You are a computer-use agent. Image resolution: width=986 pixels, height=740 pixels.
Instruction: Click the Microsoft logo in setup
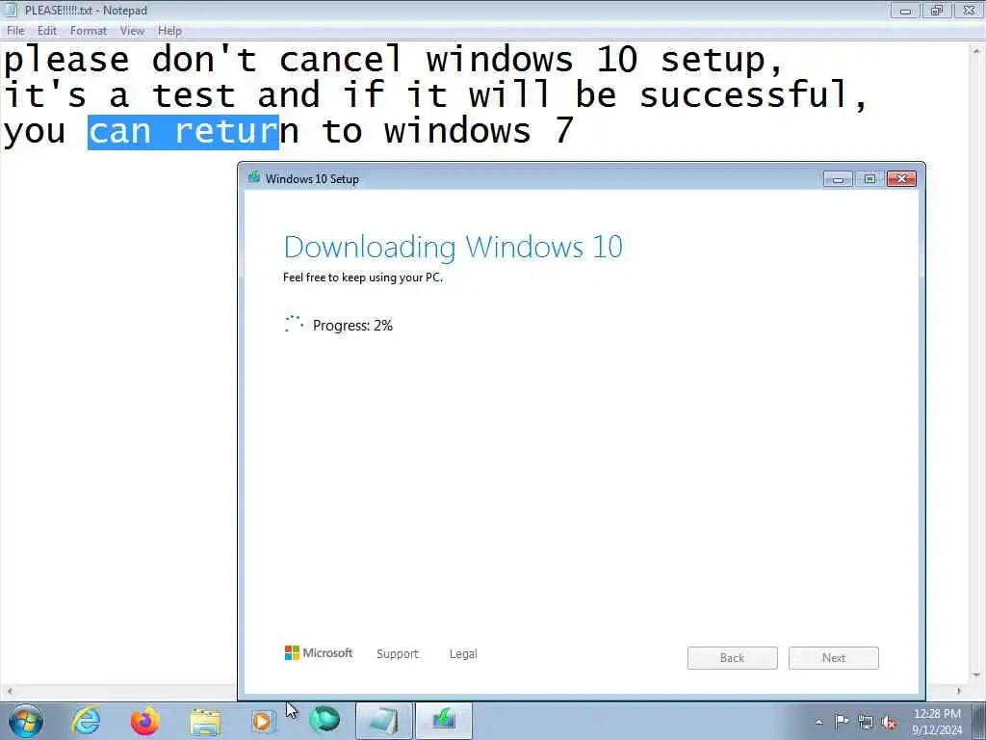pos(319,653)
